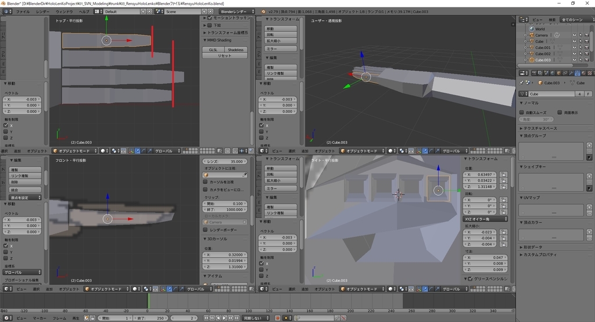The width and height of the screenshot is (595, 322).
Task: Toggle renderability camera icon for Cube.002
Action: click(587, 54)
